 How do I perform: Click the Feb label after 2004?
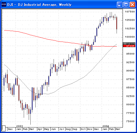point(111,129)
